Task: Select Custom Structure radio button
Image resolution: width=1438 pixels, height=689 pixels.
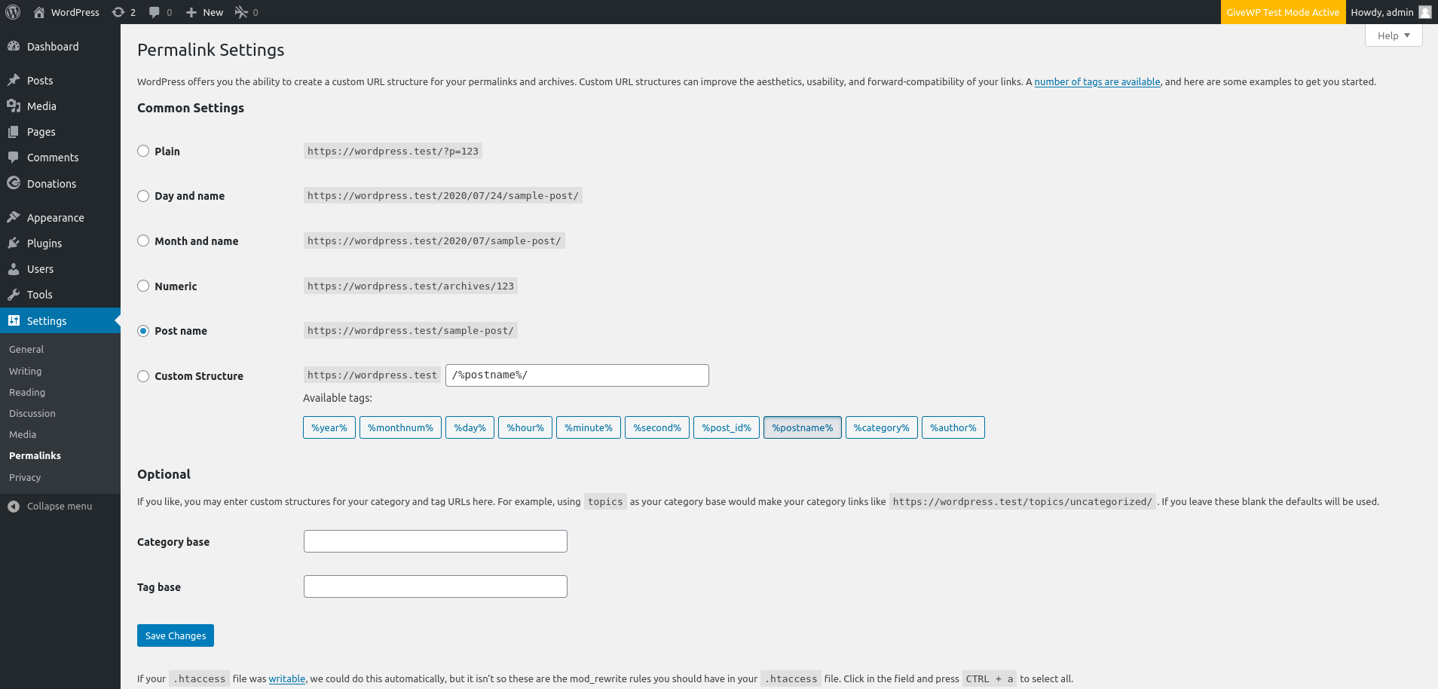Action: pyautogui.click(x=143, y=376)
